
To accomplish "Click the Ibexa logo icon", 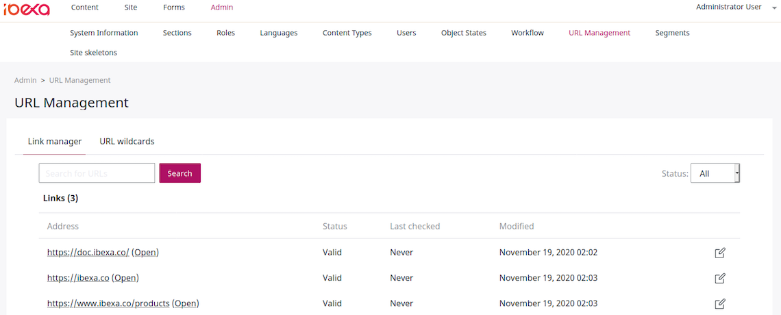I will (x=27, y=8).
